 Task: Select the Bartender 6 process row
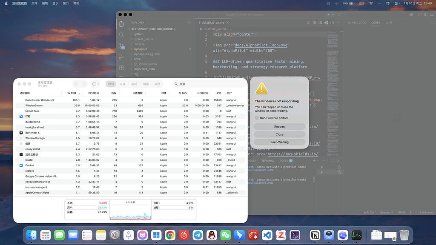click(130, 133)
